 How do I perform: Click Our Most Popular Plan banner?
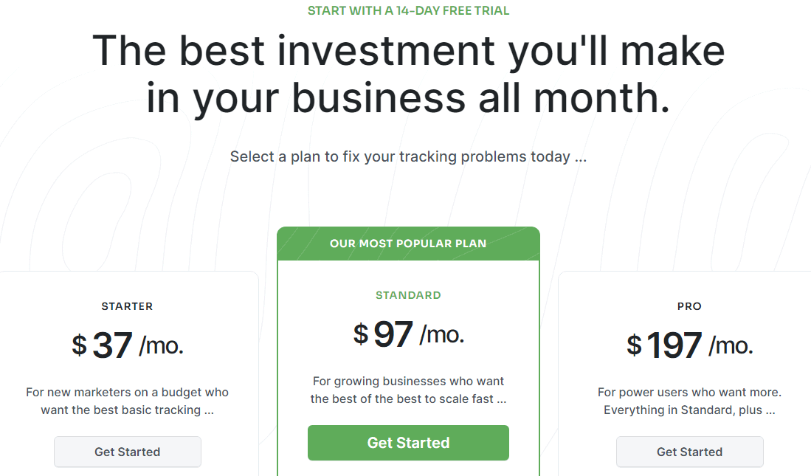coord(408,244)
